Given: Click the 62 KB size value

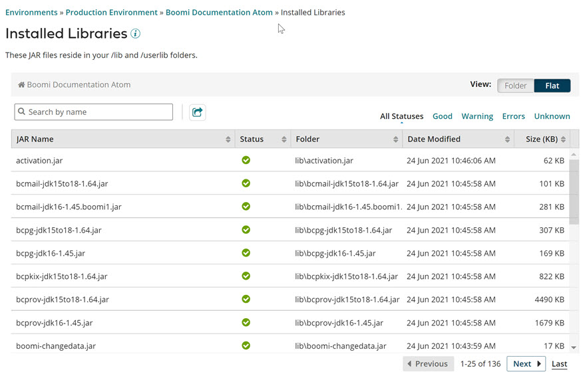Looking at the screenshot, I should [x=554, y=161].
